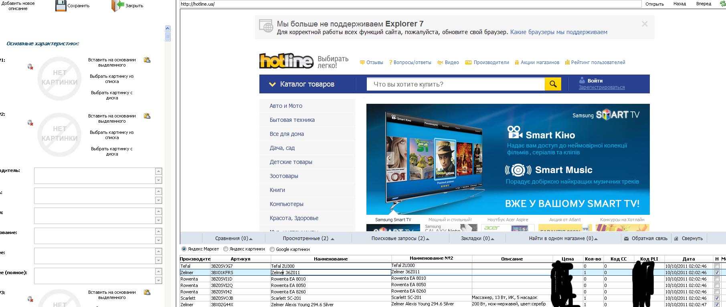
Task: Click the gift icon beside Акции магазинов
Action: (517, 63)
